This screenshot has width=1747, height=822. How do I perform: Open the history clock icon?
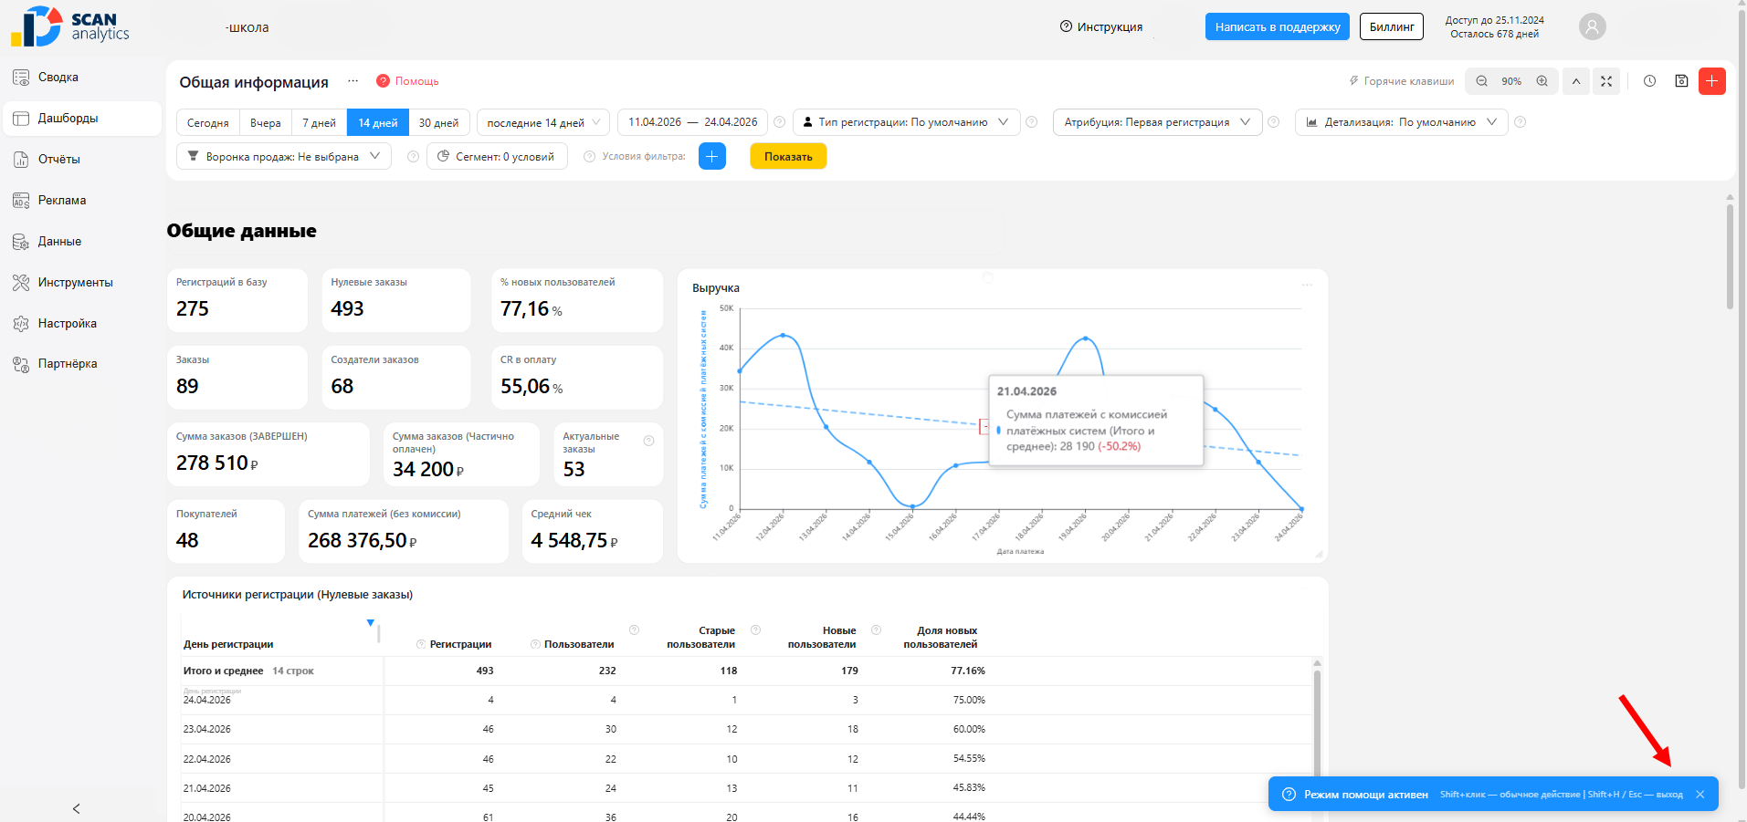pyautogui.click(x=1649, y=81)
